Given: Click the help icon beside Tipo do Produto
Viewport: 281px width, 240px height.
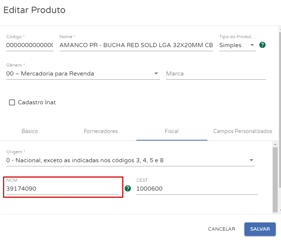Looking at the screenshot, I should click(262, 45).
